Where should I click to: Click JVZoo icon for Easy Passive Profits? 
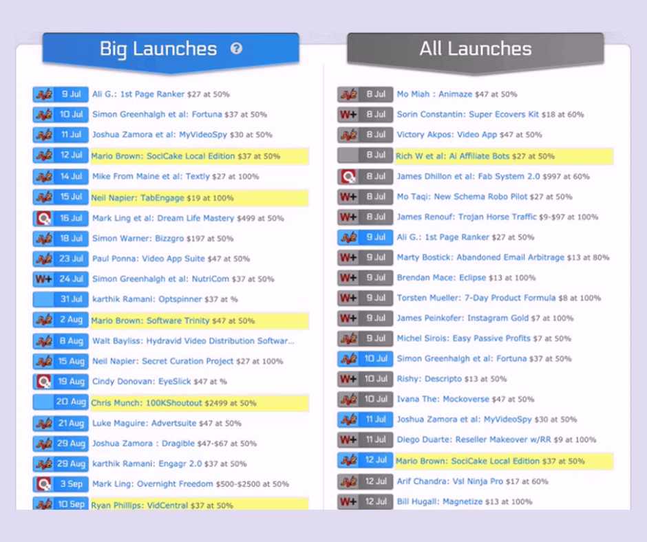click(348, 338)
